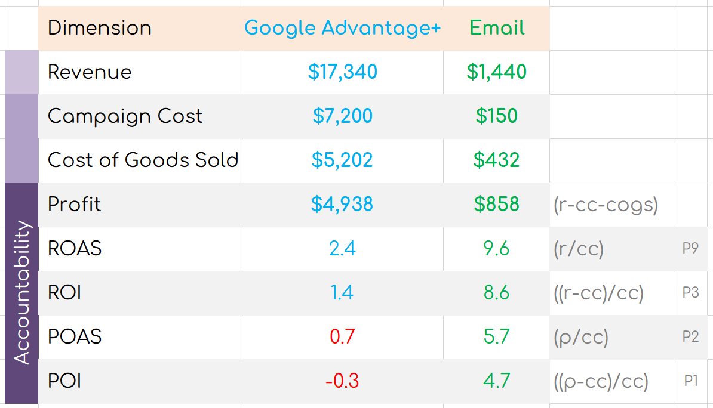Select the negative POI value -0.3
Image resolution: width=713 pixels, height=408 pixels.
pos(342,381)
